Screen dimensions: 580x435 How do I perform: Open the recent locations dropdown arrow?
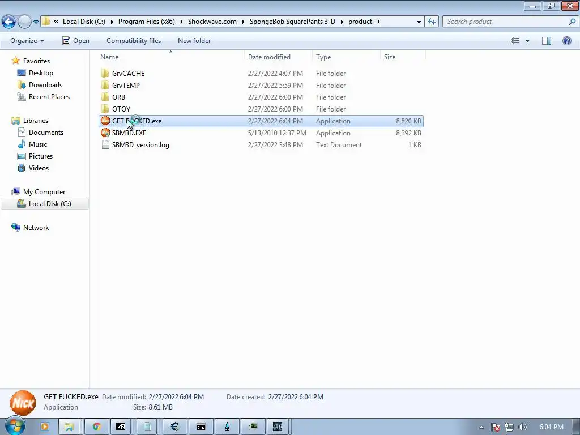click(x=36, y=22)
